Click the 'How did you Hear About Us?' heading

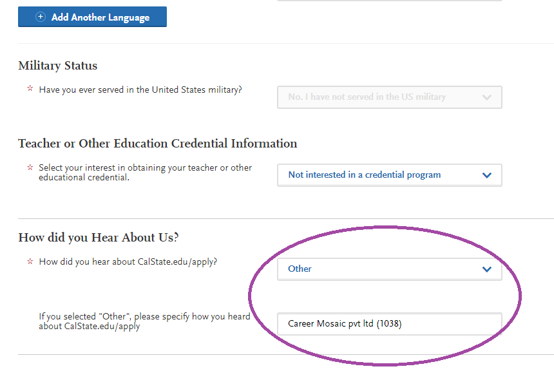pos(99,238)
